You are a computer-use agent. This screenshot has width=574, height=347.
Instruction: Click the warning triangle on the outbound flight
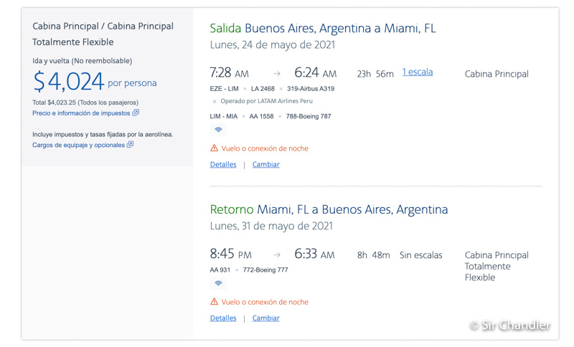214,148
